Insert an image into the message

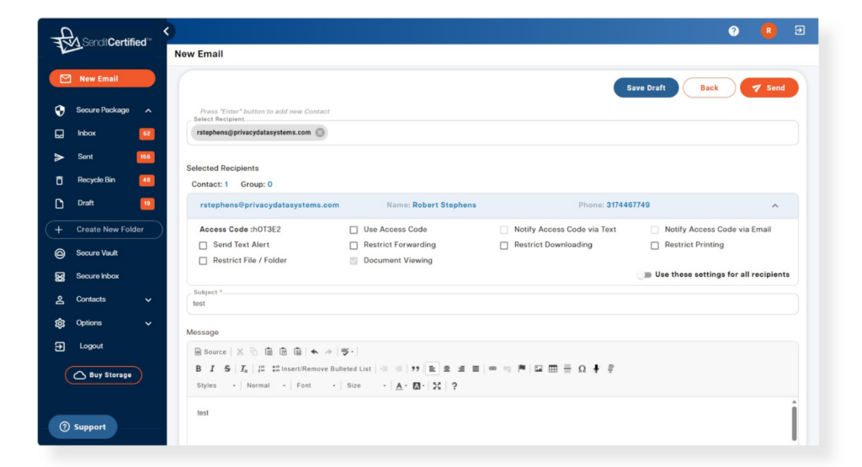[538, 369]
